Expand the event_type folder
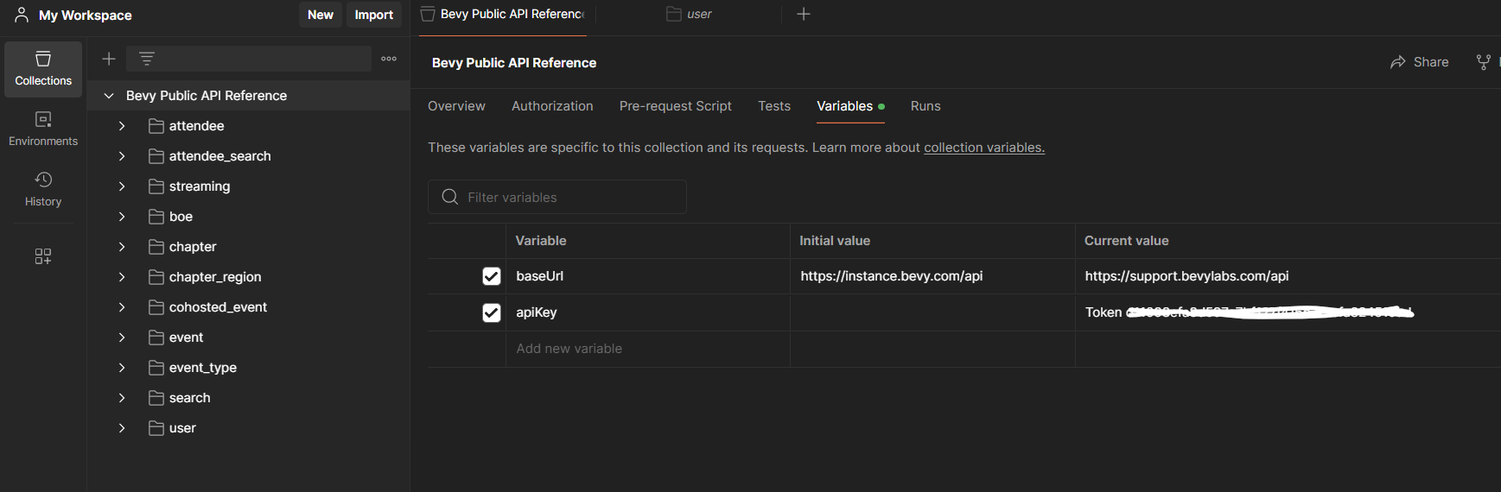 pyautogui.click(x=122, y=368)
